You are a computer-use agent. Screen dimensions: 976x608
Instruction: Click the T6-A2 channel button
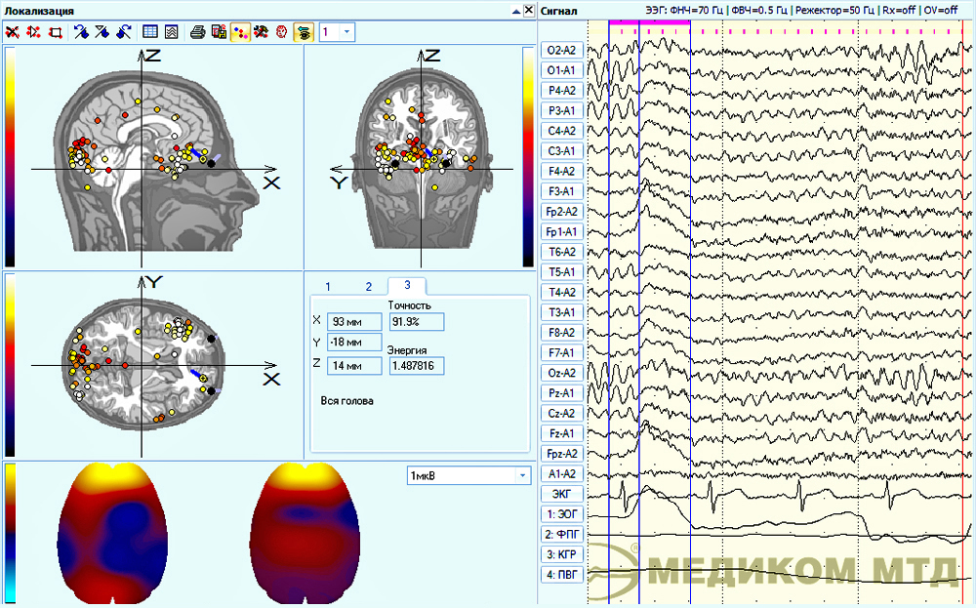click(562, 252)
